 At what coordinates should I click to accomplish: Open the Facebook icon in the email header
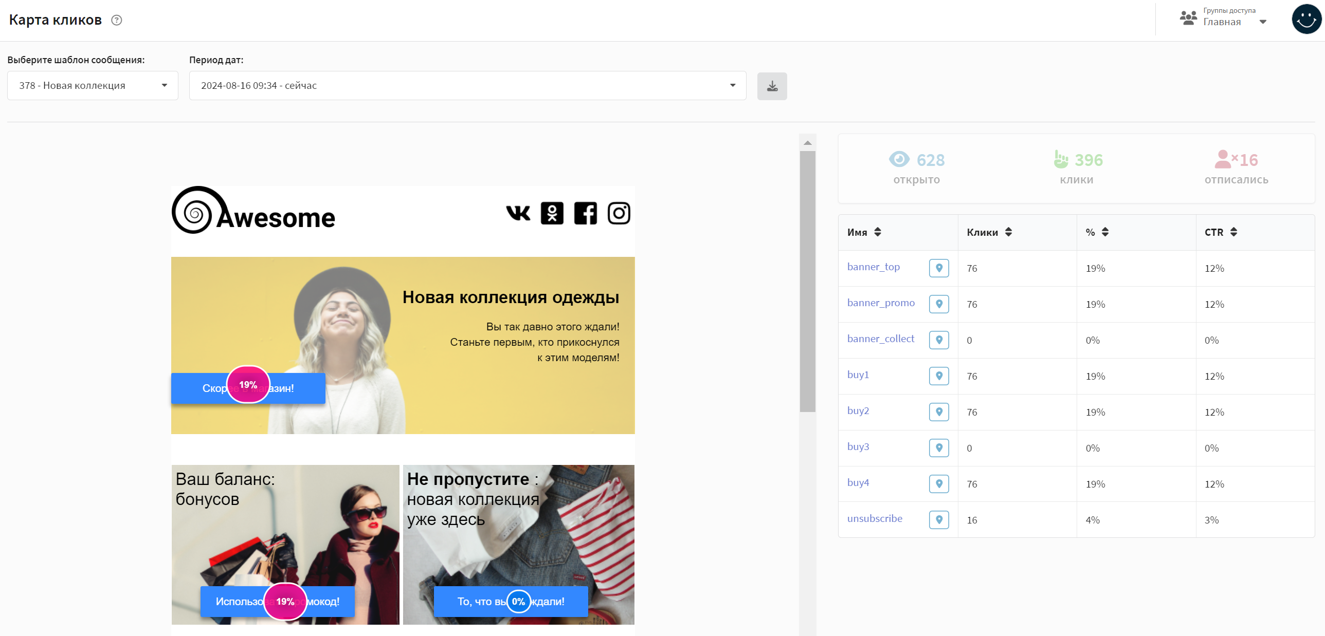585,213
